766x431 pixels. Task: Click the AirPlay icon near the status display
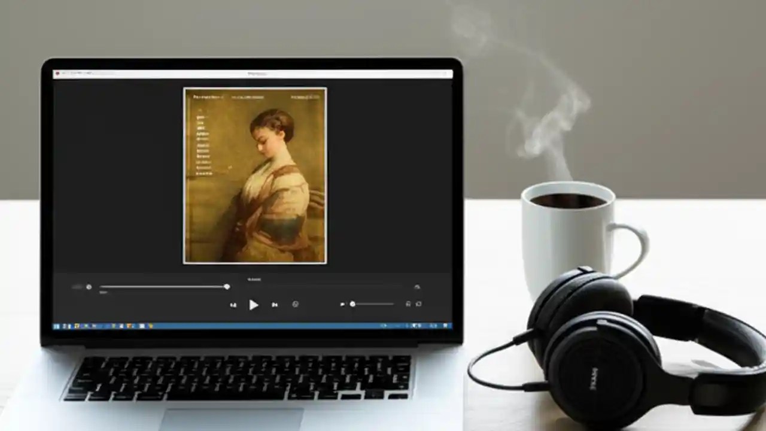coord(417,286)
